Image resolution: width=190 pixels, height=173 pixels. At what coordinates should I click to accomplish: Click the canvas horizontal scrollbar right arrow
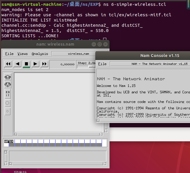click(101, 134)
